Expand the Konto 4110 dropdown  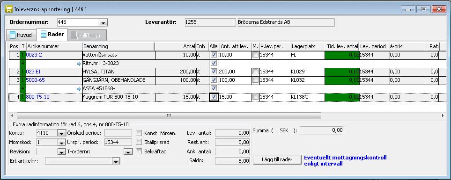[61, 133]
